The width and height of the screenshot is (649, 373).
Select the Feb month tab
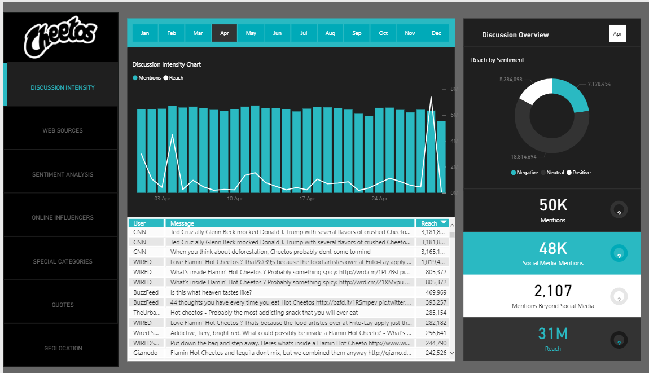coord(172,33)
